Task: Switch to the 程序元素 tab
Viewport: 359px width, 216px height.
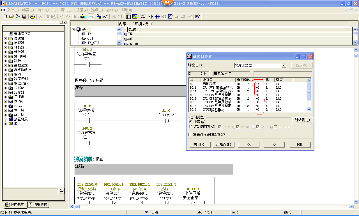Action: tap(15, 205)
